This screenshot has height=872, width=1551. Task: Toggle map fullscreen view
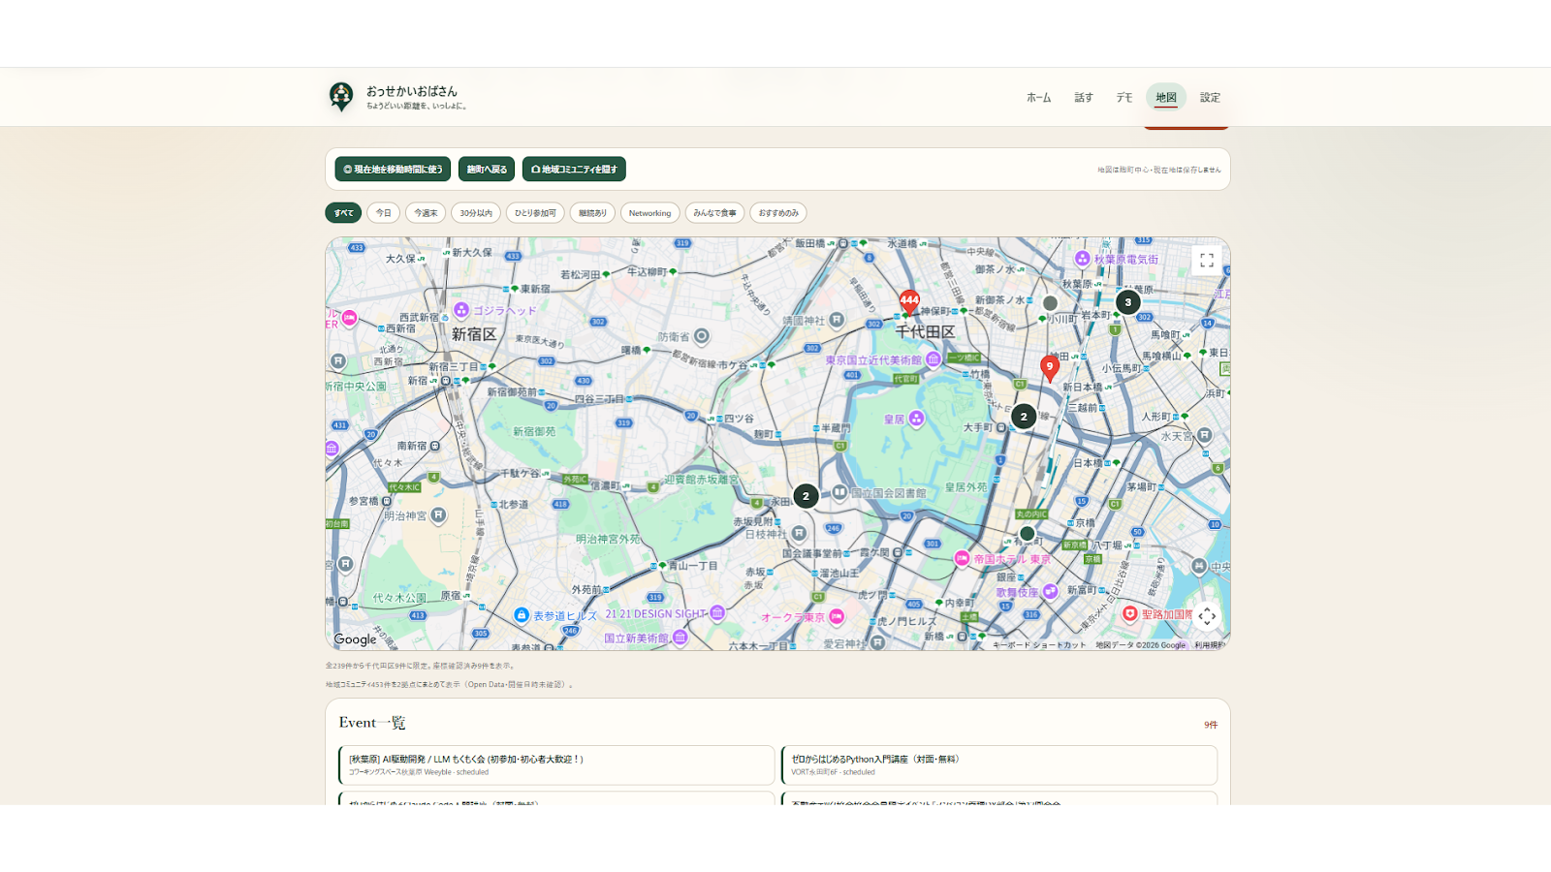(1207, 261)
